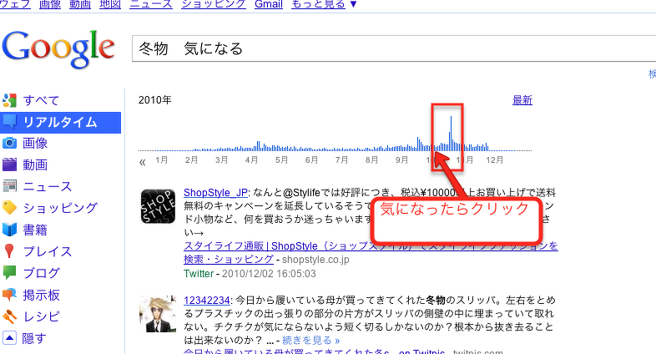Click the 2010年 timeline year label
Viewport: 656px width, 354px height.
(154, 100)
